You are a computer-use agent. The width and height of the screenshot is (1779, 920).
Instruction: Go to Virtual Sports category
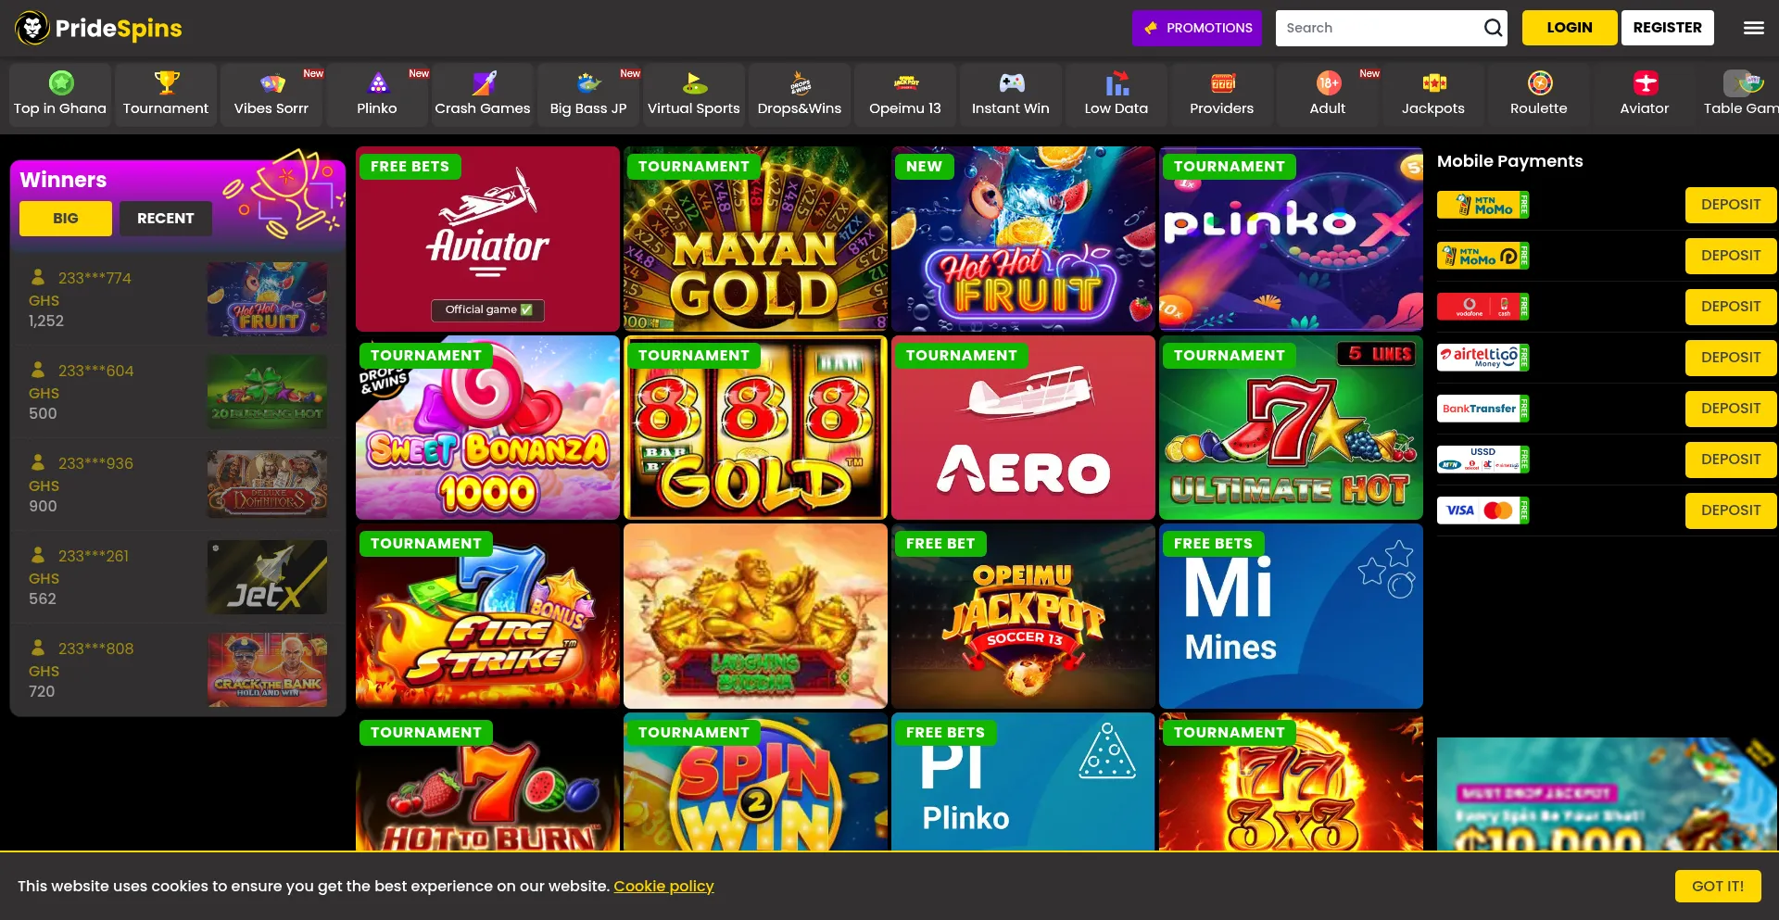tap(694, 95)
